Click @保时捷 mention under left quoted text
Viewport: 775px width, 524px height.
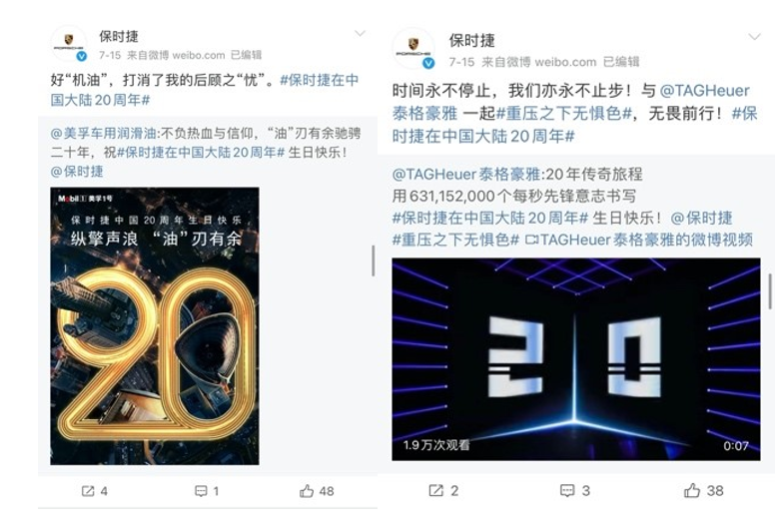[77, 172]
